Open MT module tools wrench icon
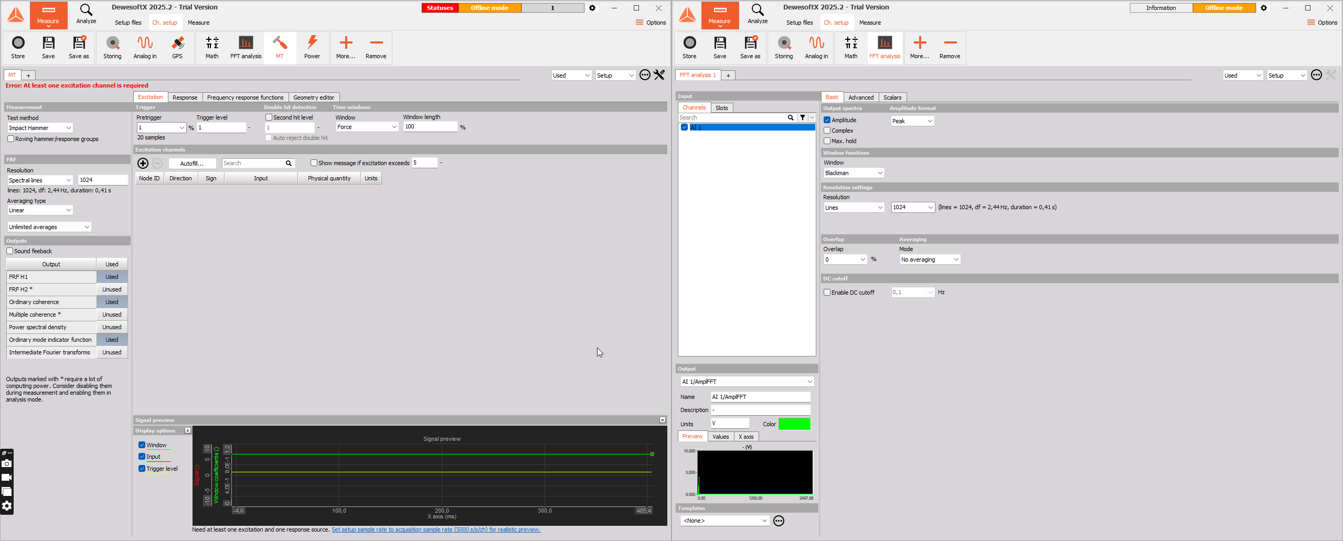Screen dimensions: 1343x541 (659, 75)
